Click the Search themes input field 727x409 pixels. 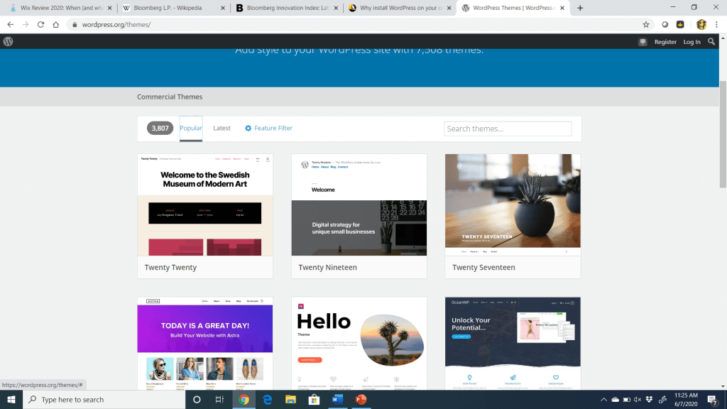pos(508,129)
